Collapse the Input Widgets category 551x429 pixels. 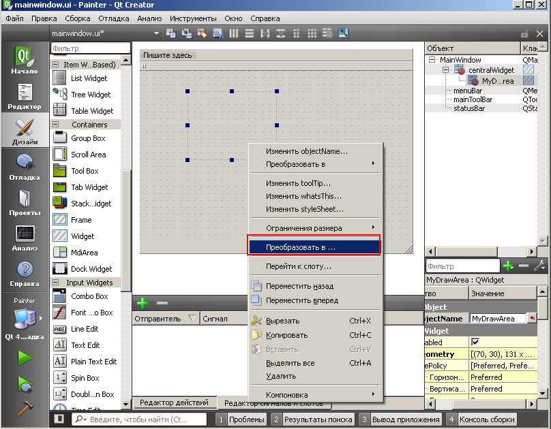click(x=55, y=282)
